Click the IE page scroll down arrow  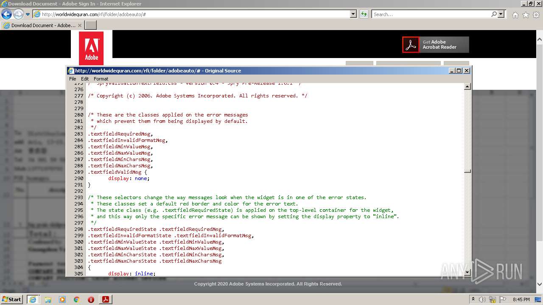point(540,284)
